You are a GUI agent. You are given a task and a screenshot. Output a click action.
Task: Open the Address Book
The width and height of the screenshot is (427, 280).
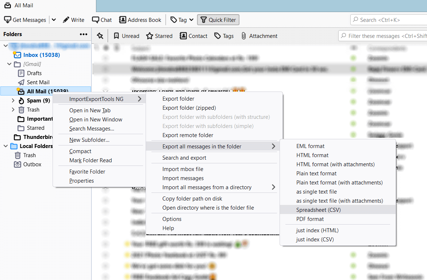tap(140, 20)
